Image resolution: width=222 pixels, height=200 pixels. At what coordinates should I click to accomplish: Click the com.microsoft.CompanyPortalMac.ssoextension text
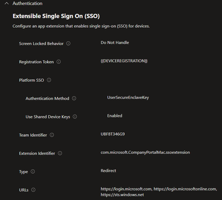145,152
